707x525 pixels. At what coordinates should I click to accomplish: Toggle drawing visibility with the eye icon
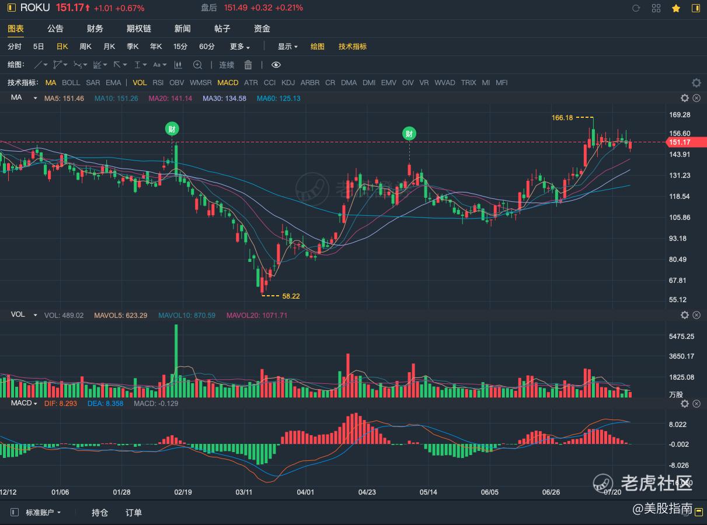(276, 65)
